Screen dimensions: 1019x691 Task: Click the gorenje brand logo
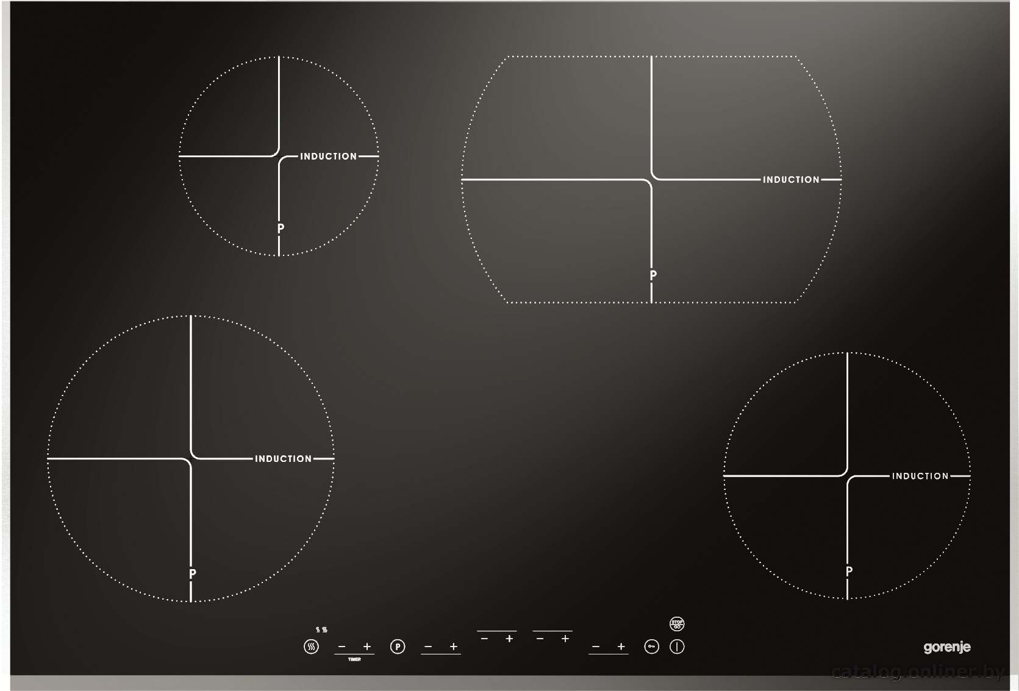(x=946, y=647)
